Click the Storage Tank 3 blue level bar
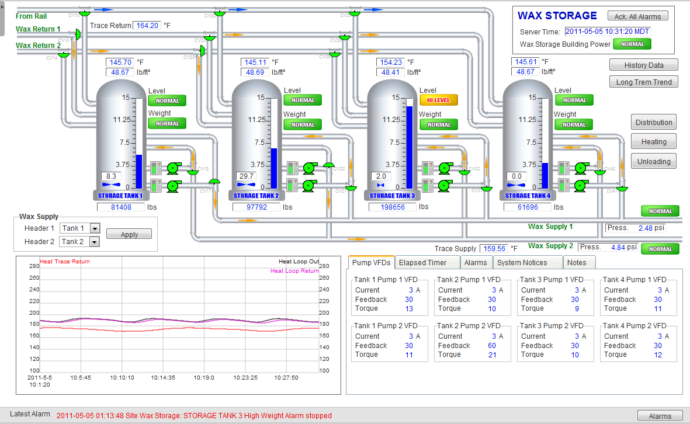Image resolution: width=690 pixels, height=424 pixels. pyautogui.click(x=410, y=147)
